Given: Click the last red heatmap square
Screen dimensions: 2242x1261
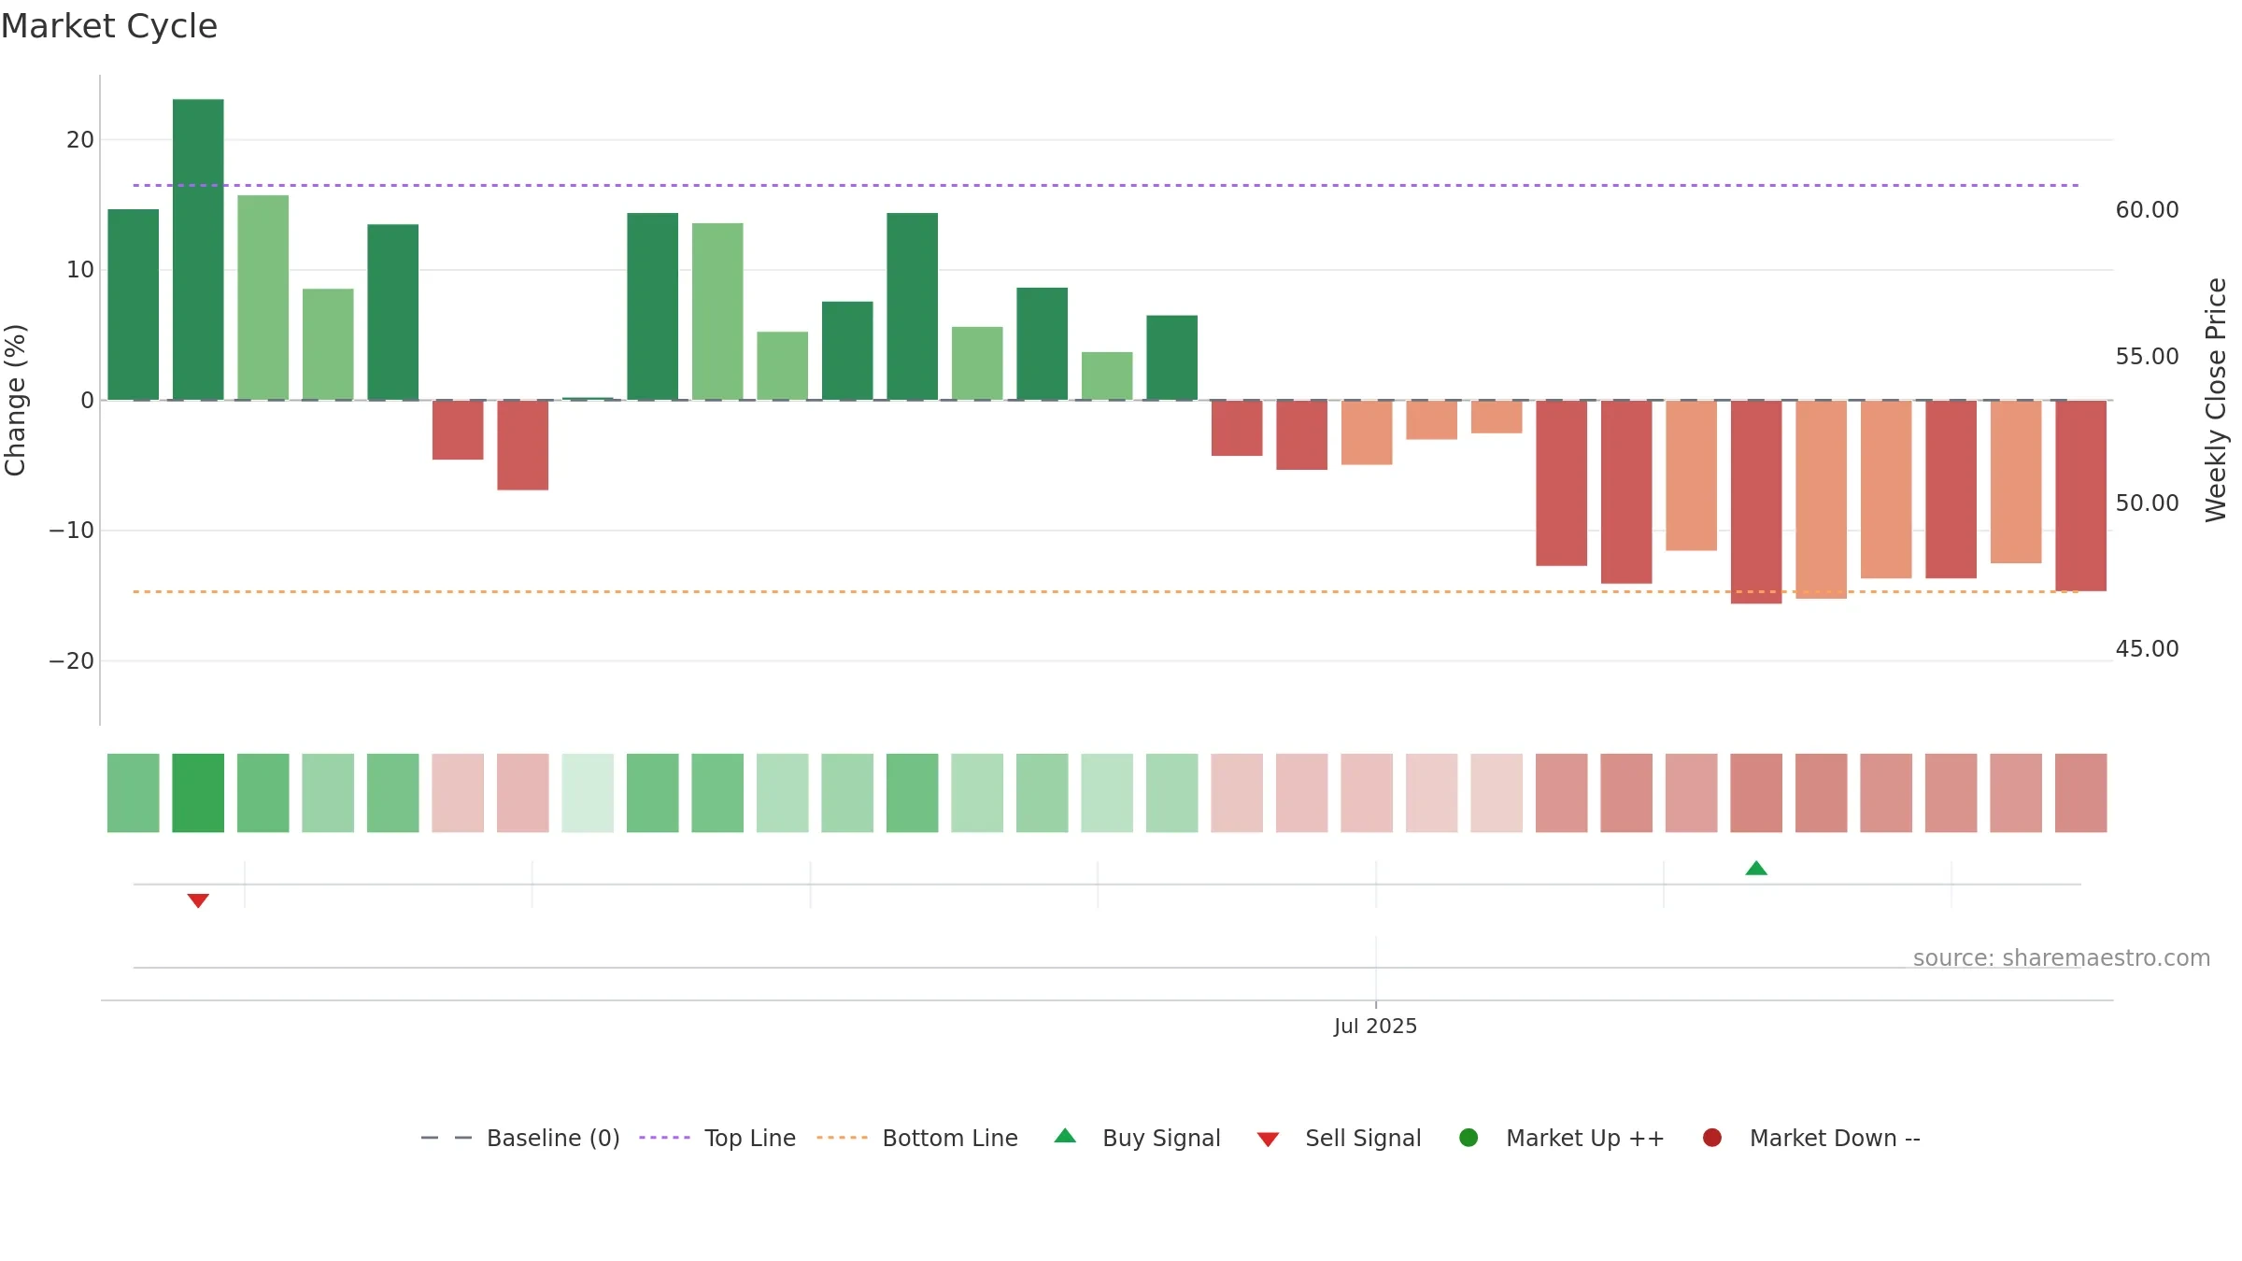Looking at the screenshot, I should pyautogui.click(x=2080, y=793).
